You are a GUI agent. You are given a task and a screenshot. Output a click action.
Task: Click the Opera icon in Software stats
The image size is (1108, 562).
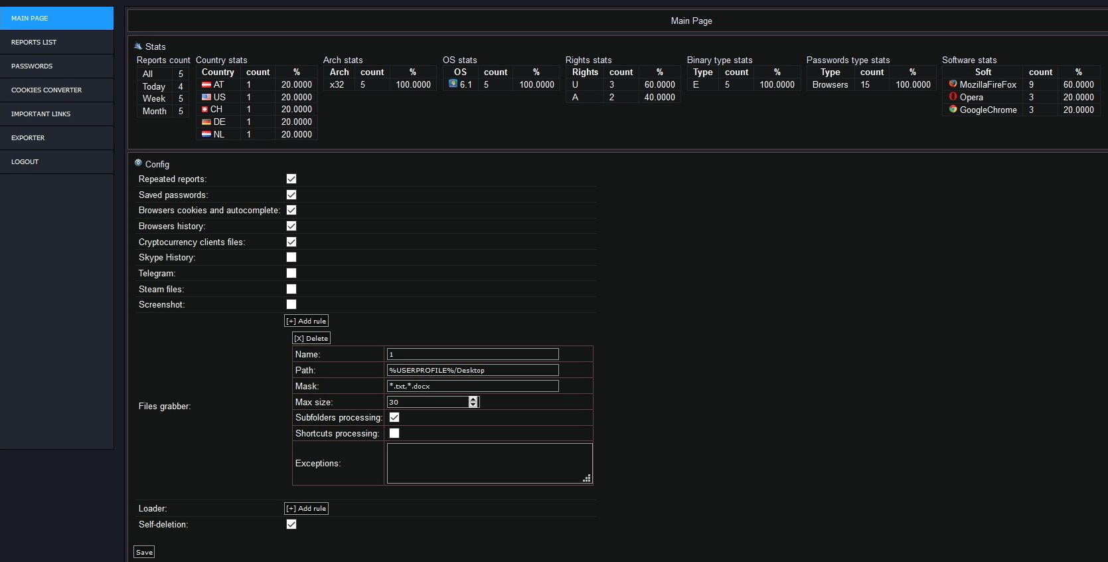point(953,97)
